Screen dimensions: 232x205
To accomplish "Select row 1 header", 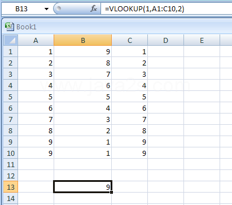I will click(x=11, y=51).
